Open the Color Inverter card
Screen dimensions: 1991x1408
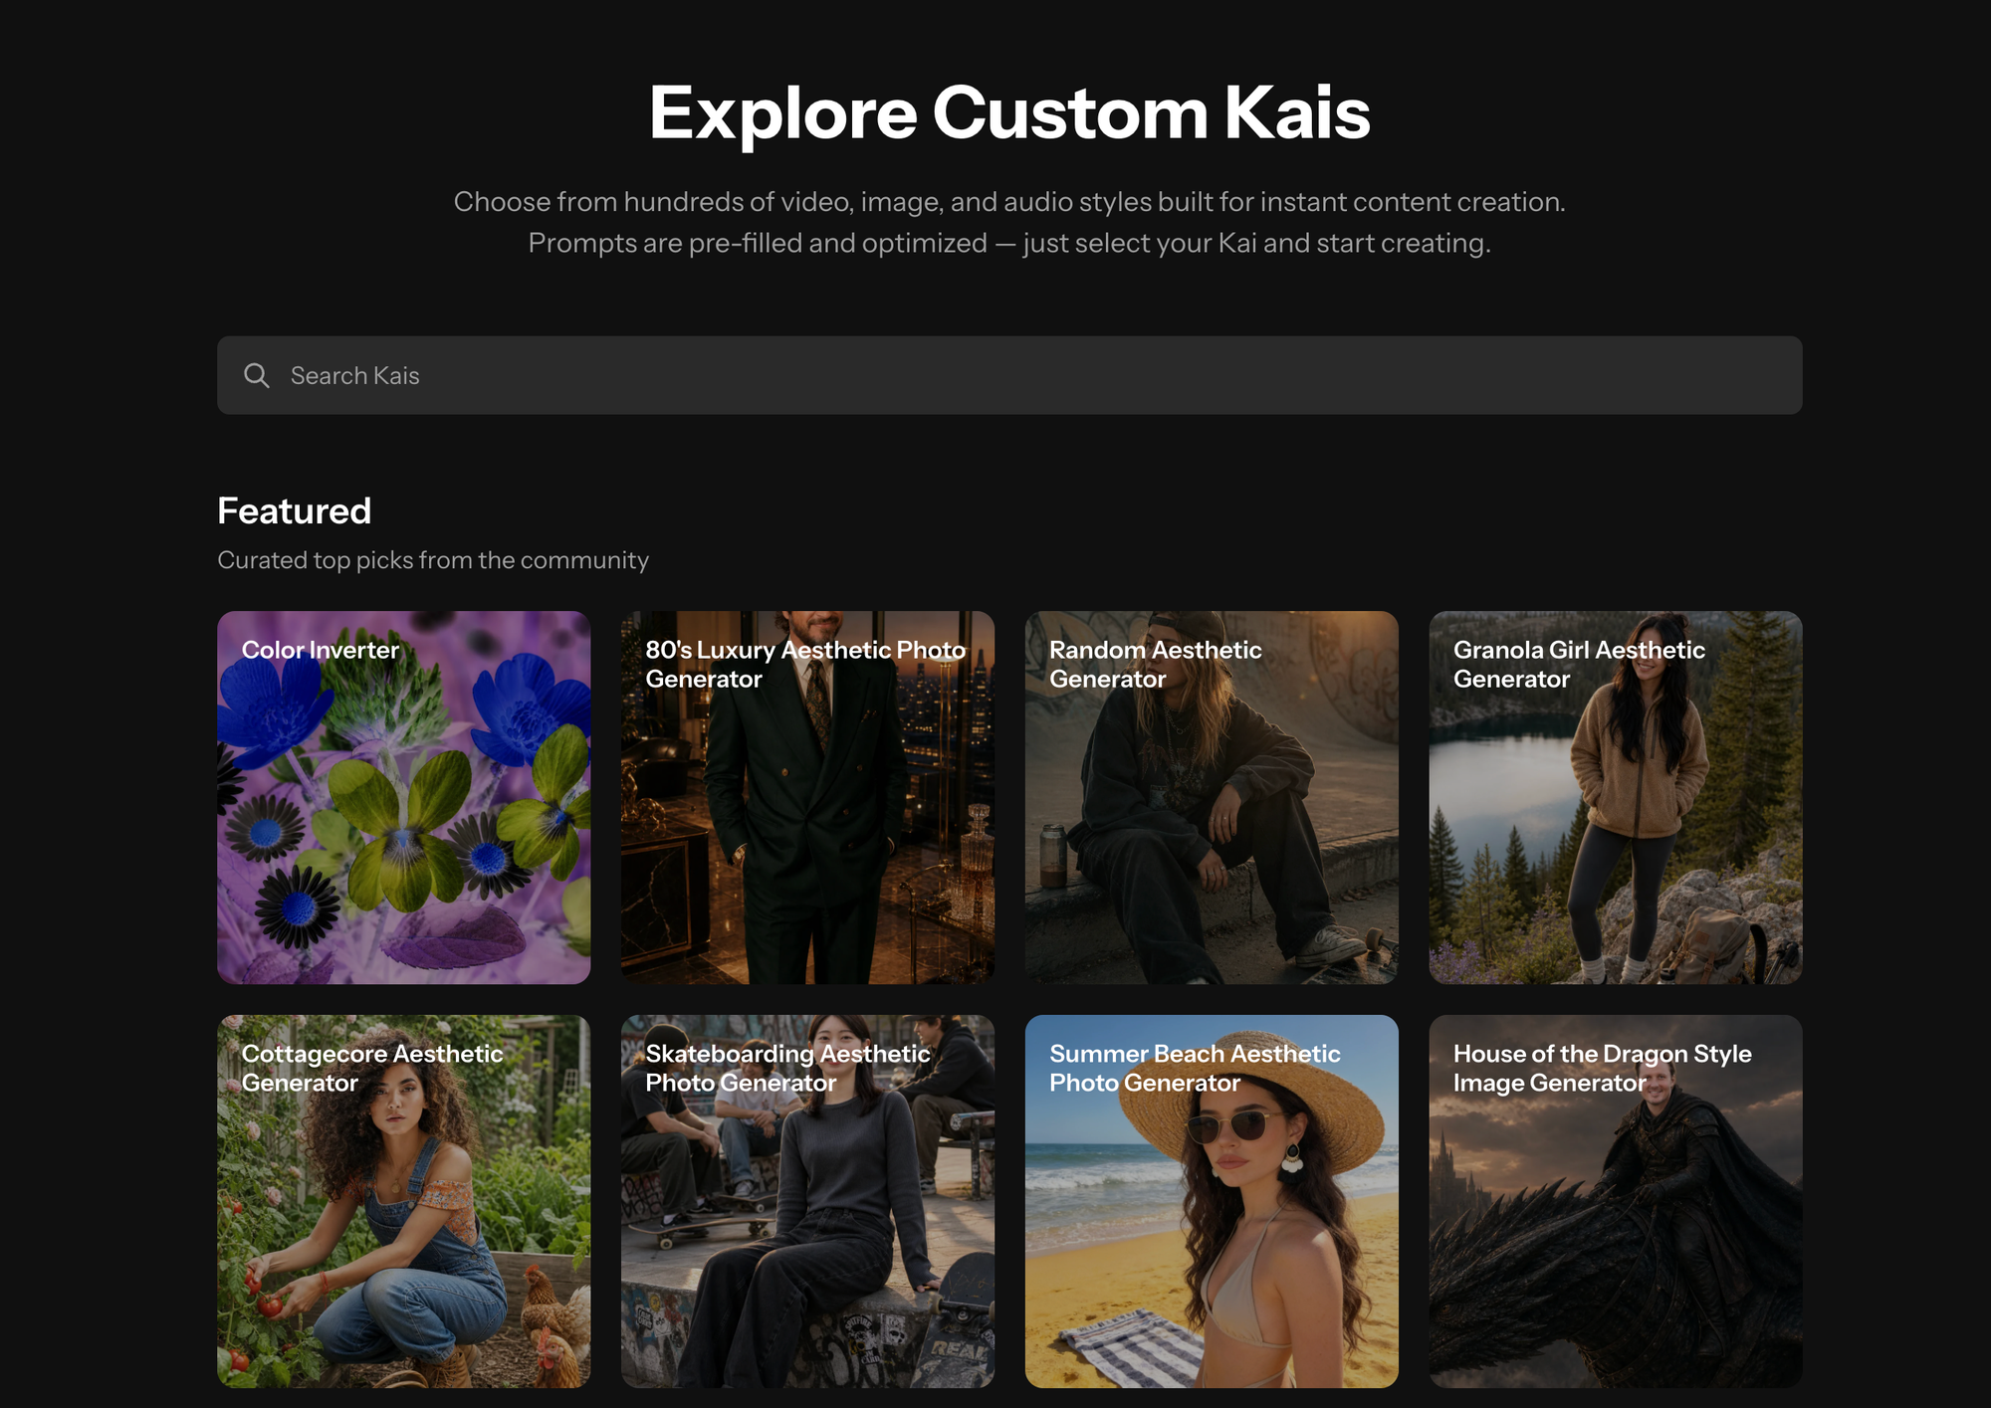point(404,797)
